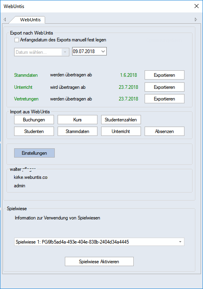Close the WebUntis dialog window
Screen dimensions: 203x289
197,6
